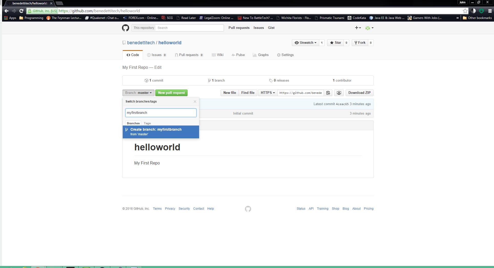Open the Quakenet Chat bookmark
This screenshot has height=268, width=494.
tap(102, 18)
